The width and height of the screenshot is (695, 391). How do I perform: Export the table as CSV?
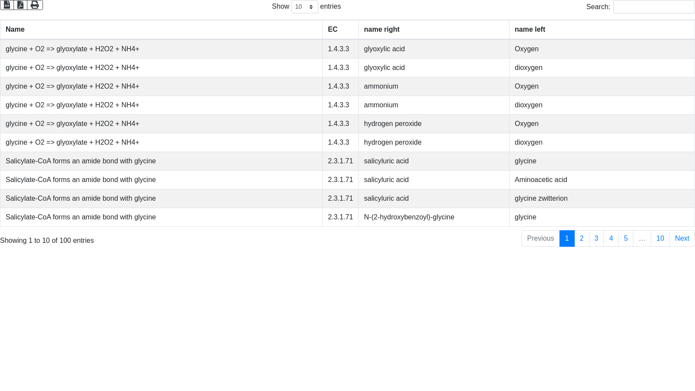coord(7,5)
